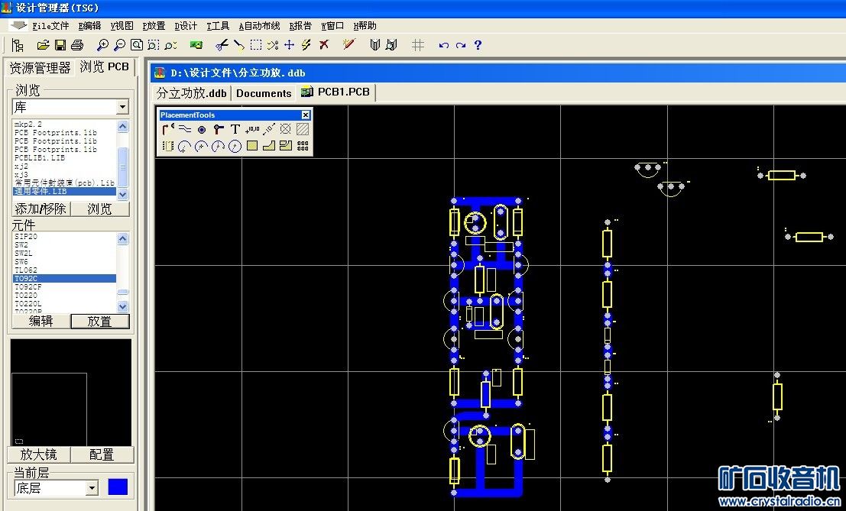
Task: Click the 添加/移除 button
Action: (41, 209)
